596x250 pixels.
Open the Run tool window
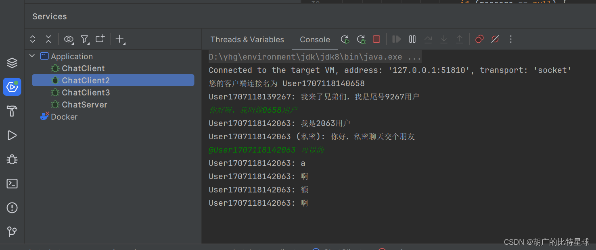coord(12,135)
